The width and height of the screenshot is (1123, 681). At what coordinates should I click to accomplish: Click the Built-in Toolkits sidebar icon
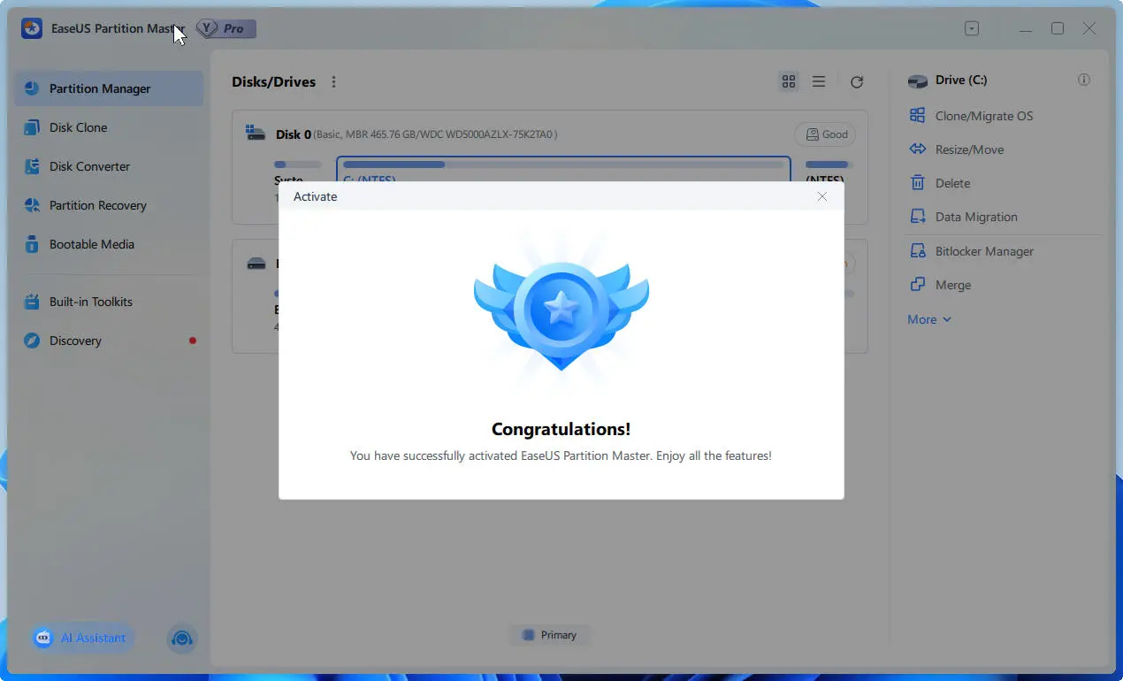click(x=32, y=302)
